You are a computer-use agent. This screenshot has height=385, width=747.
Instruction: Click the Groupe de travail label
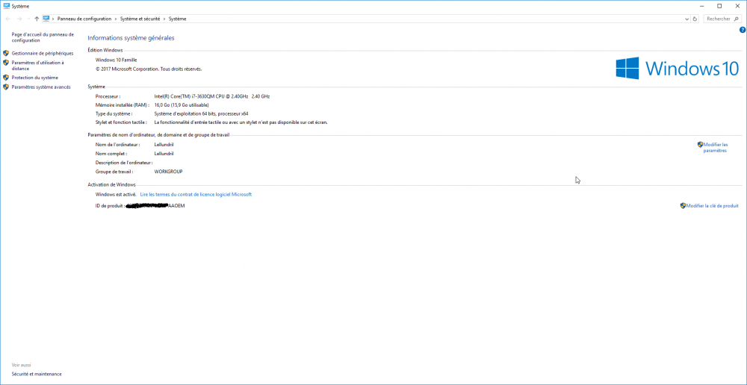pos(114,172)
